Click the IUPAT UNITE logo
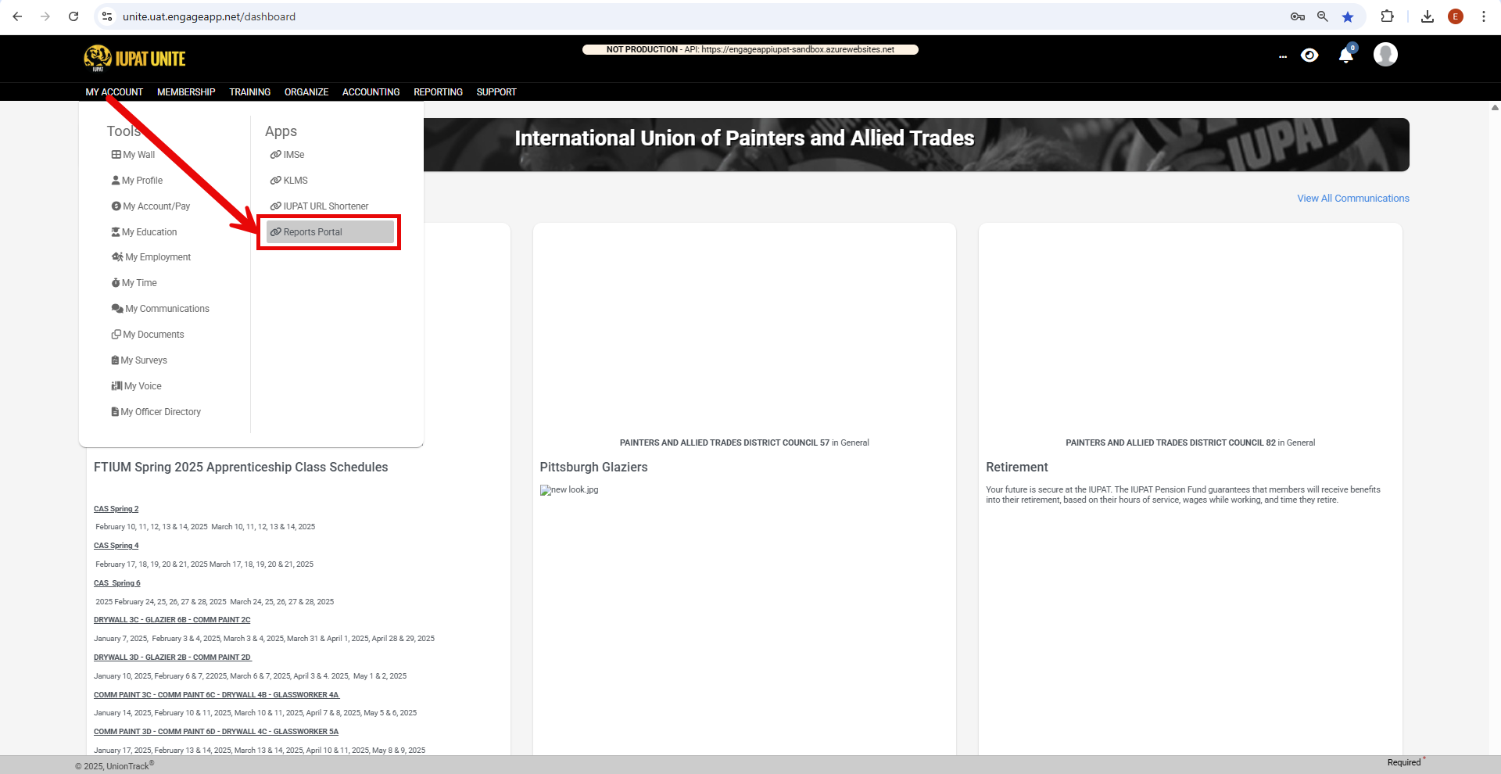 (134, 59)
